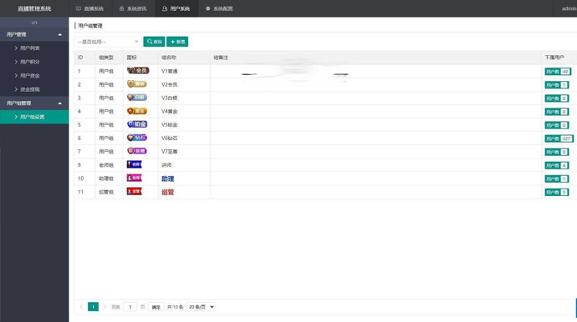Click the V6 钻石 diamond badge icon
This screenshot has height=322, width=577.
pos(137,138)
